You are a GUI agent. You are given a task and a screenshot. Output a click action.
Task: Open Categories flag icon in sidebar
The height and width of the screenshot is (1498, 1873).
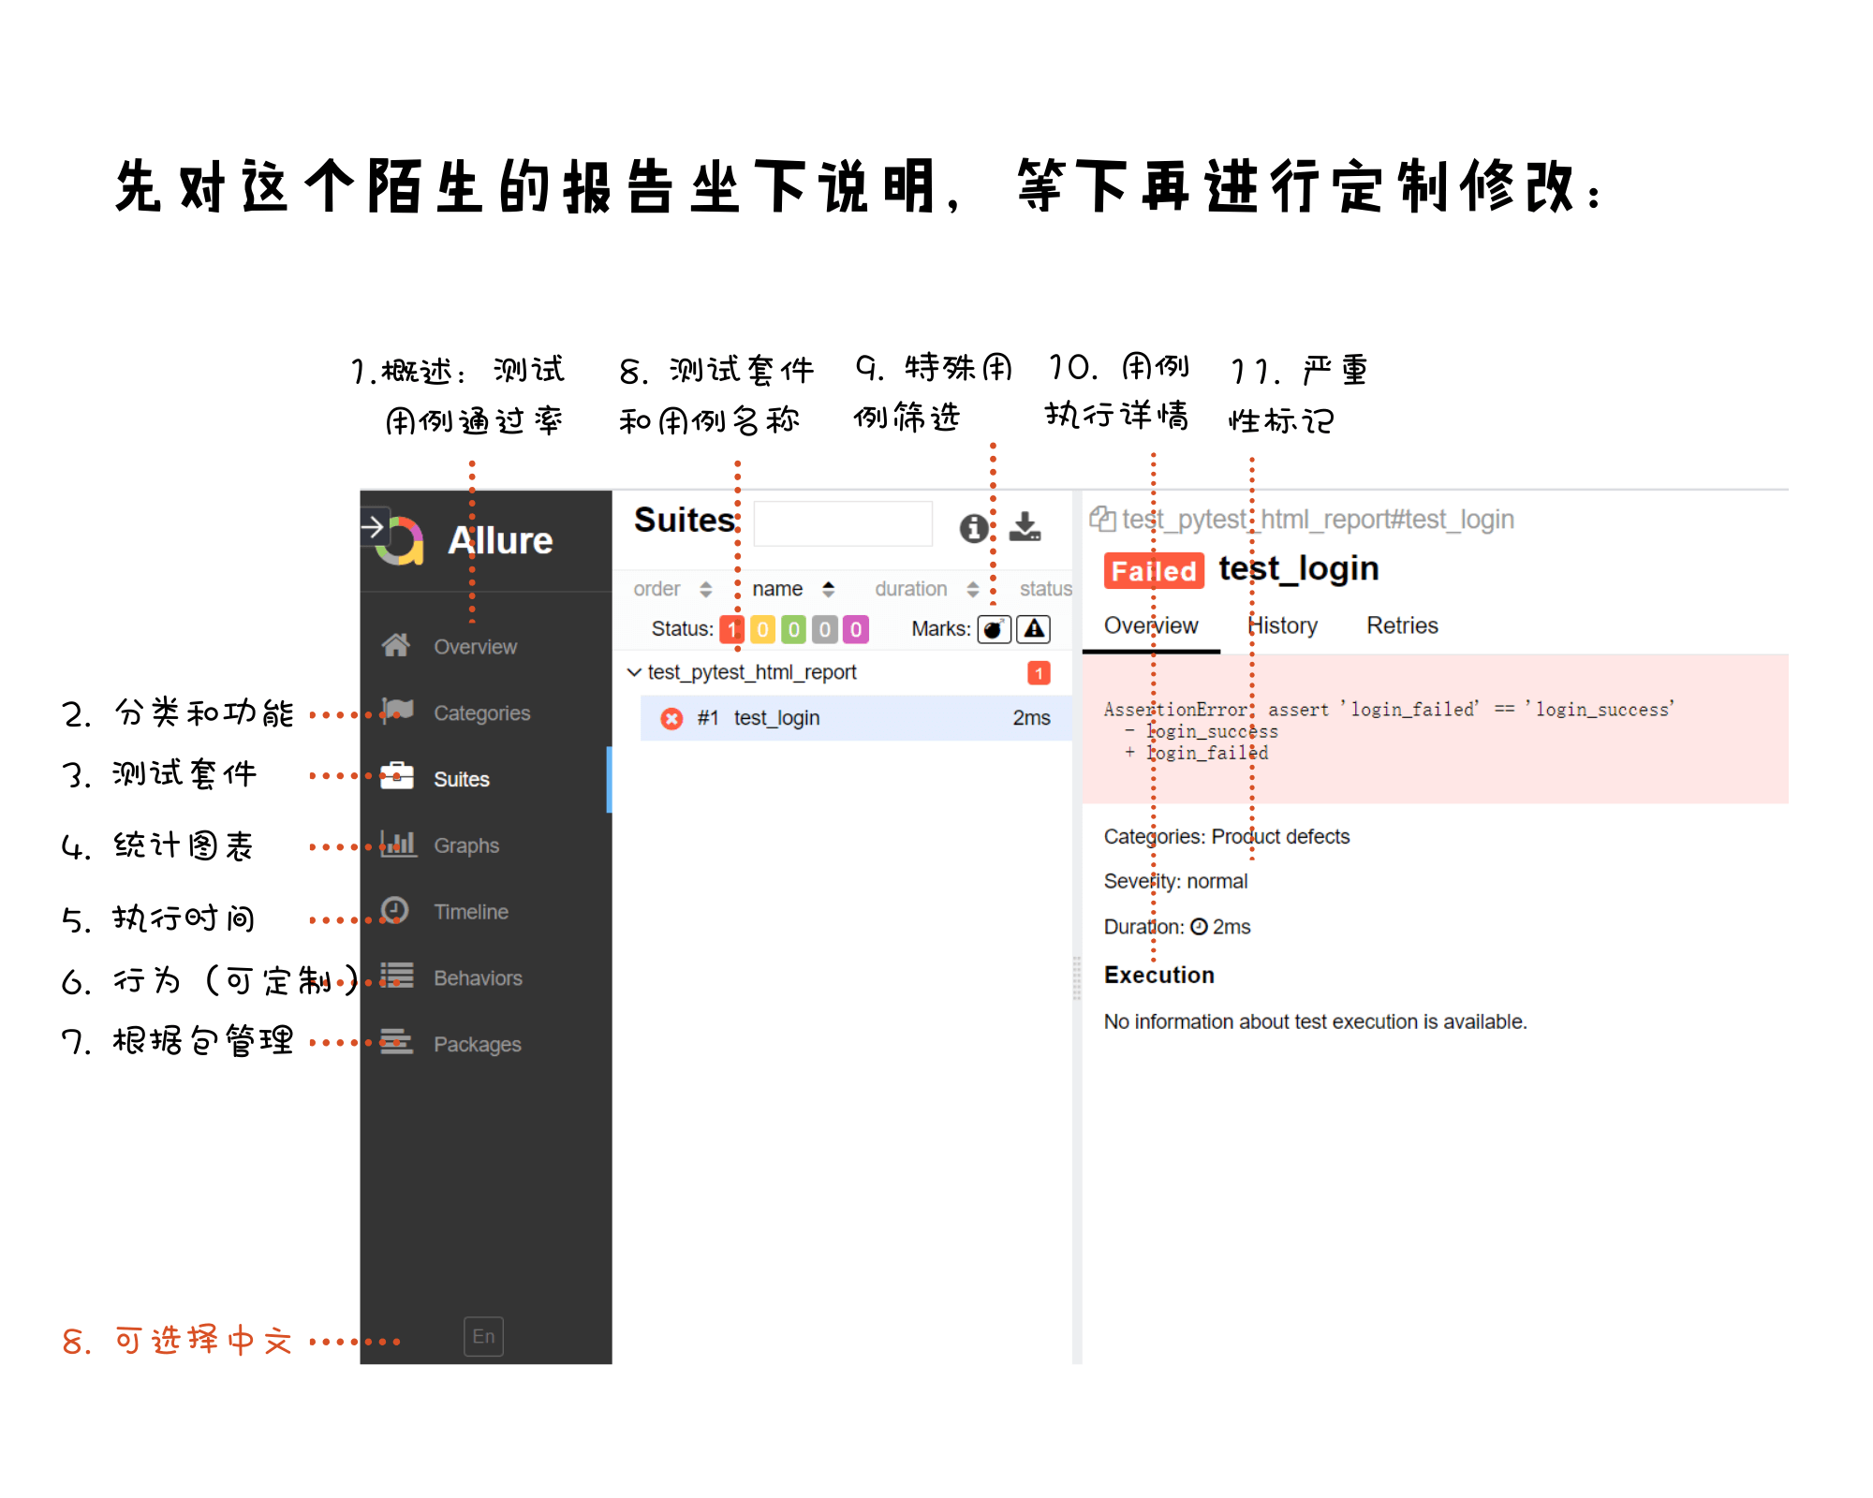click(397, 711)
